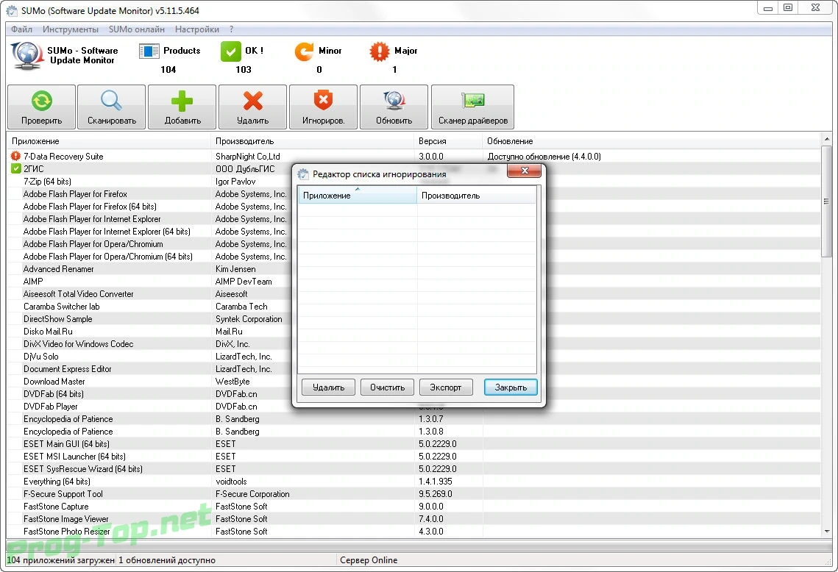Screen dimensions: 838x572
Task: Click the available update text 4.4.0.0
Action: (544, 157)
